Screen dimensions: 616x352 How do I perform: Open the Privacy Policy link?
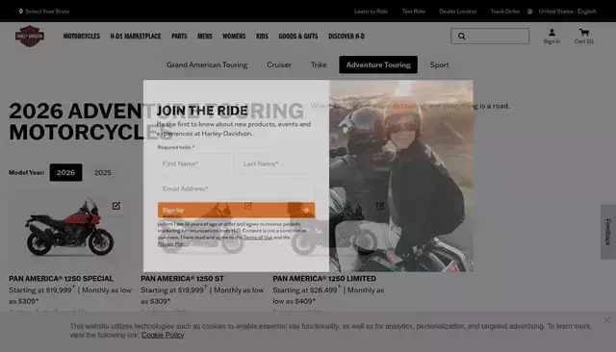172,243
